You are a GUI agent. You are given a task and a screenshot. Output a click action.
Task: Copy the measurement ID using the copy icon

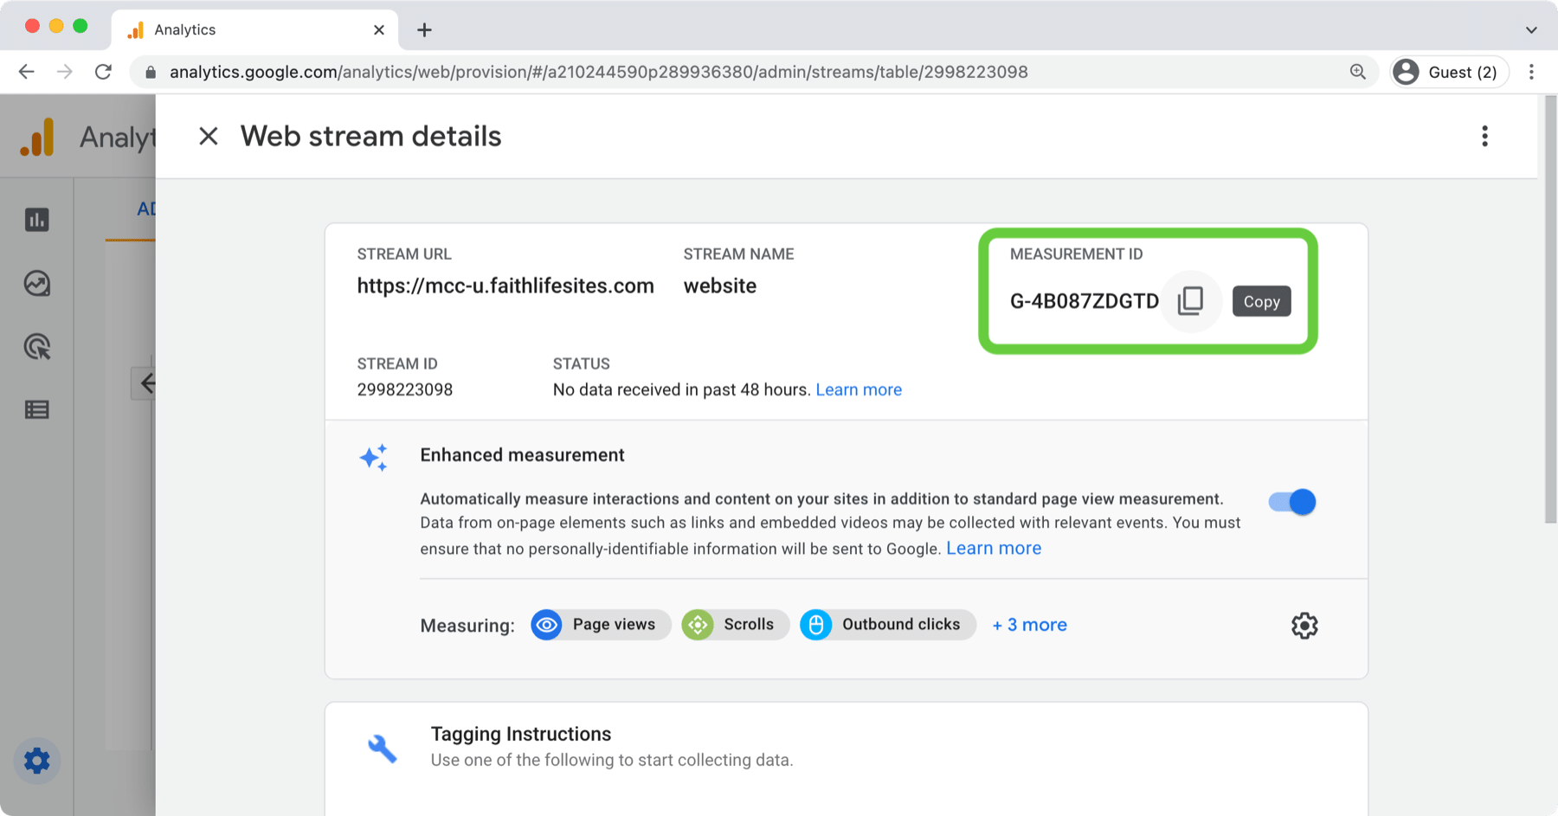(1191, 301)
